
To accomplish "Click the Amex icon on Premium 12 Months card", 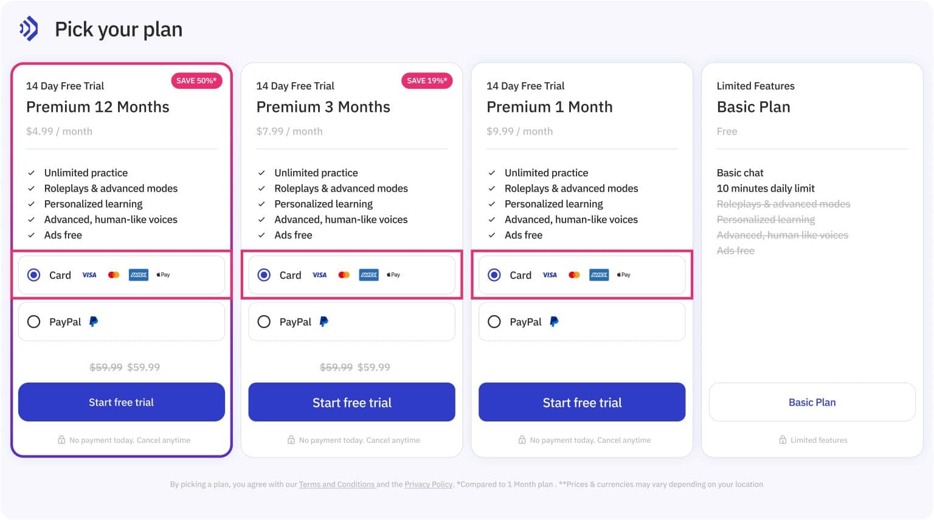I will pos(138,275).
